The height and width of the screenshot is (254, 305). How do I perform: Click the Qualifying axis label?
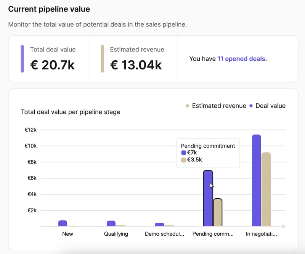pos(116,234)
